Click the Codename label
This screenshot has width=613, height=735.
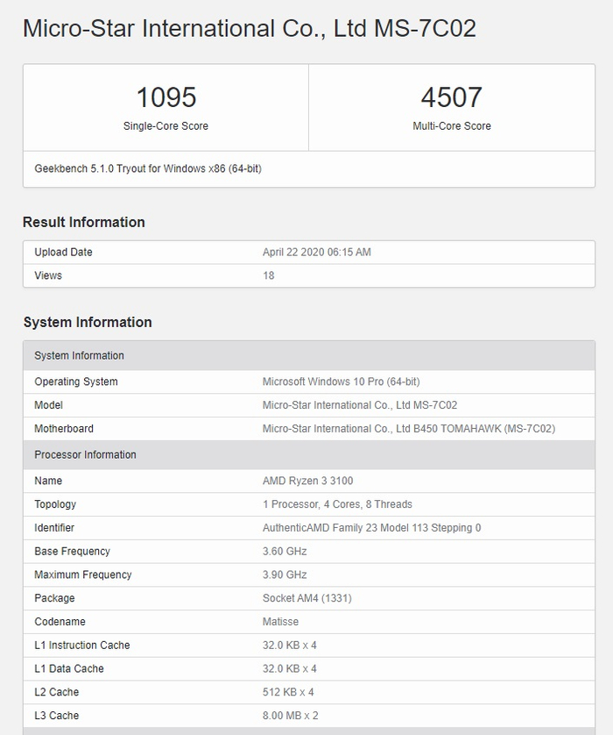(60, 621)
